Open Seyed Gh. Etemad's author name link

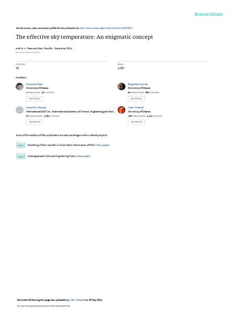click(x=36, y=107)
